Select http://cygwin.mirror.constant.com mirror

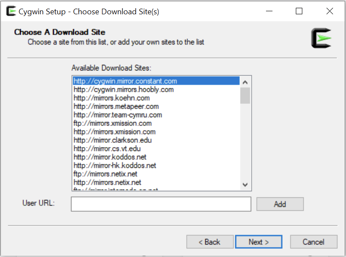(156, 81)
